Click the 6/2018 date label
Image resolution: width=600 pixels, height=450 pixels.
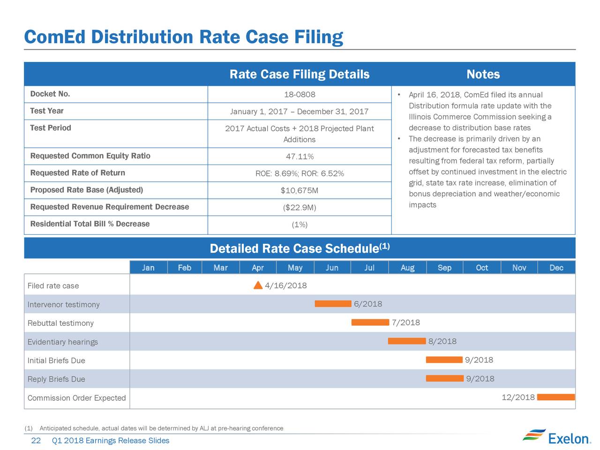click(368, 304)
